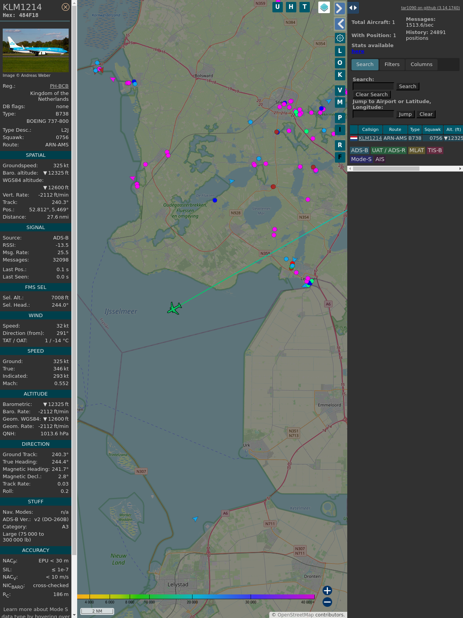Viewport: 463px width, 618px height.
Task: Zoom out the map with minus
Action: point(327,602)
